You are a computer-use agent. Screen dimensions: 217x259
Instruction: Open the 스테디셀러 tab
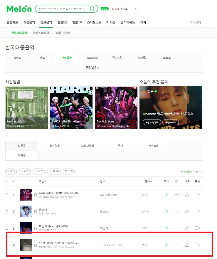[x=88, y=146]
